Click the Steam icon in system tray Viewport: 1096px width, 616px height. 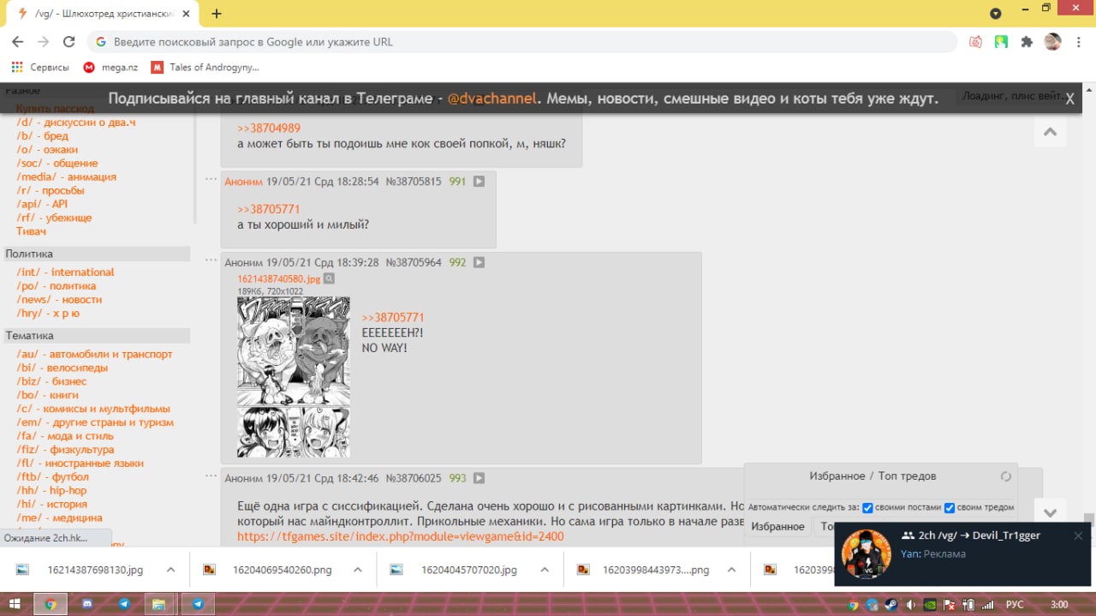[890, 604]
